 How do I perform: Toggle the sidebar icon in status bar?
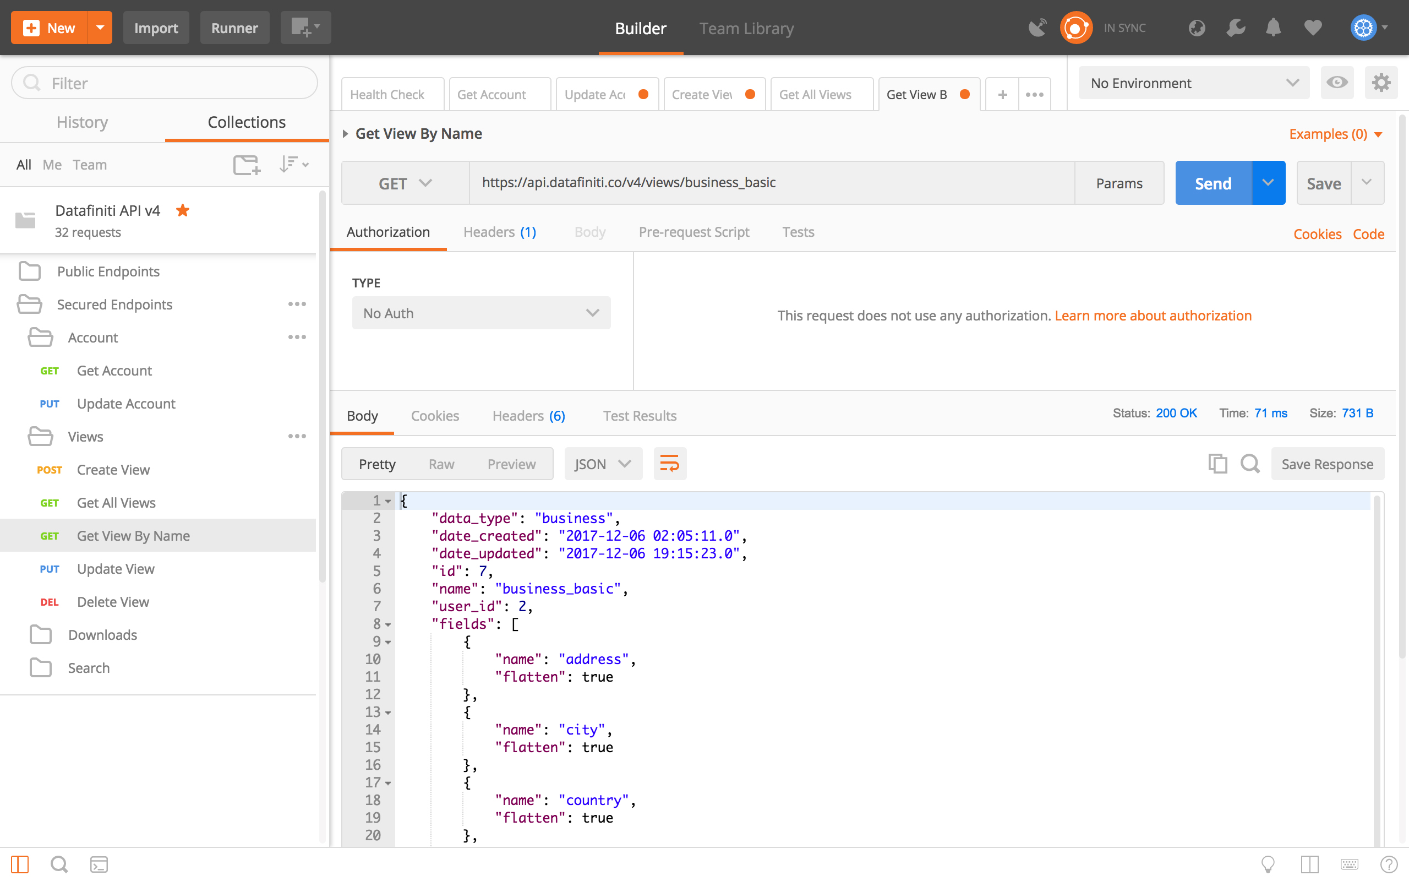(19, 864)
